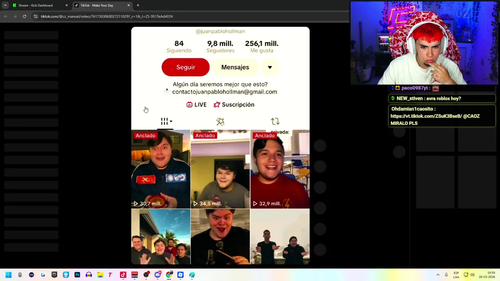The width and height of the screenshot is (500, 281).
Task: Open the video of man in black shirt
Action: [220, 237]
